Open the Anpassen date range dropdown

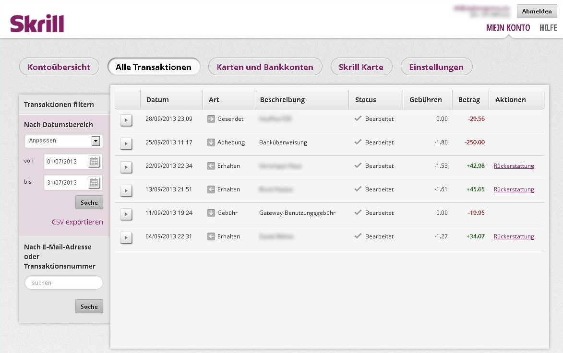95,141
